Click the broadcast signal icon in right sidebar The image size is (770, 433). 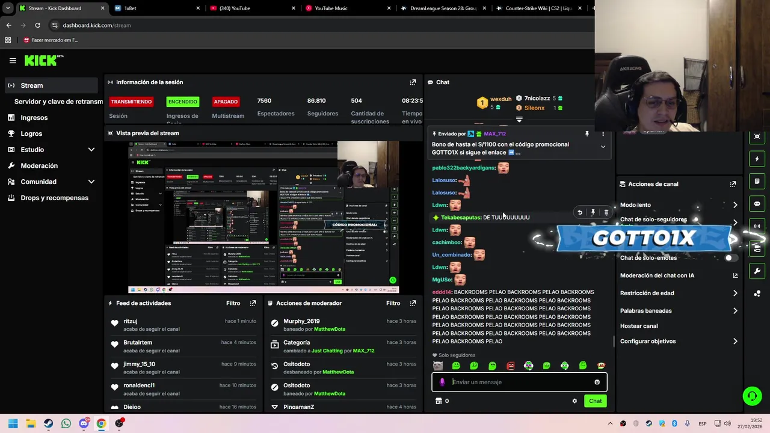coord(757,226)
